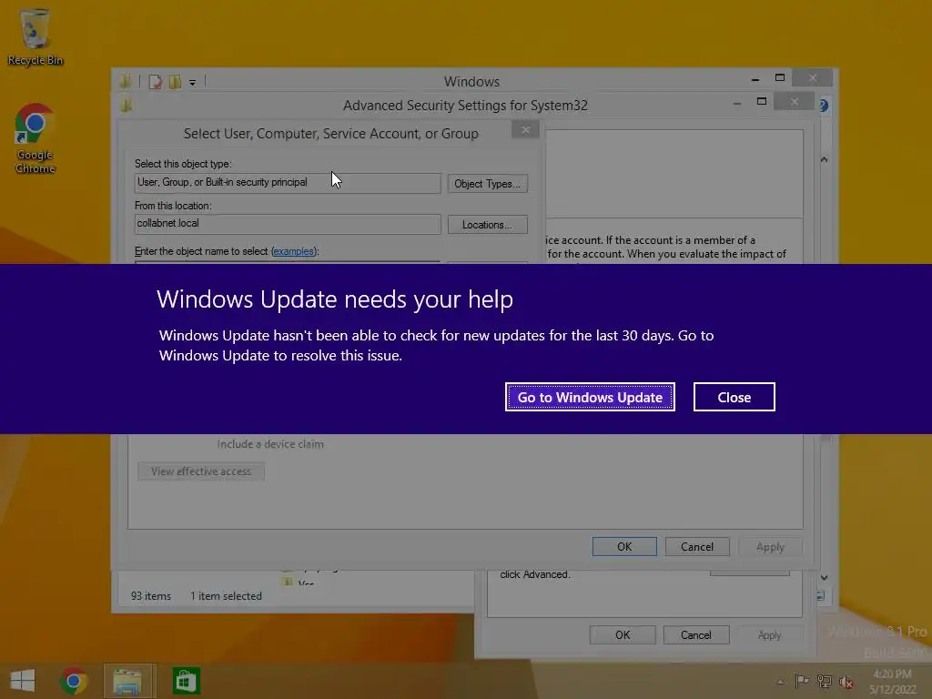932x699 pixels.
Task: Click the collabnet.local location field
Action: click(x=288, y=224)
